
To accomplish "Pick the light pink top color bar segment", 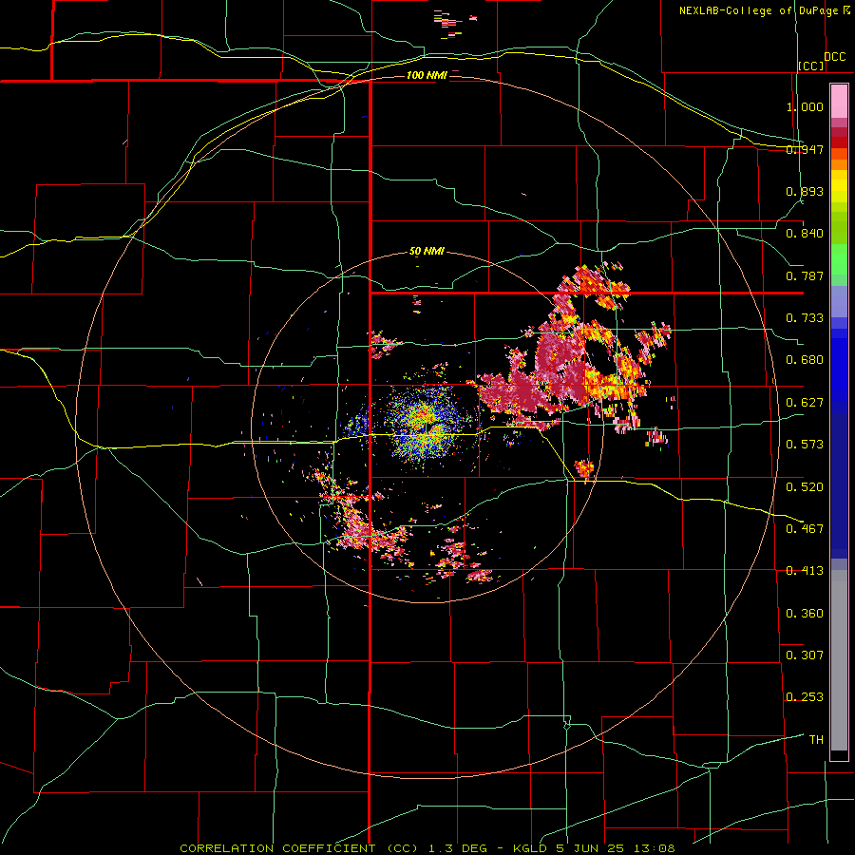I will [839, 102].
